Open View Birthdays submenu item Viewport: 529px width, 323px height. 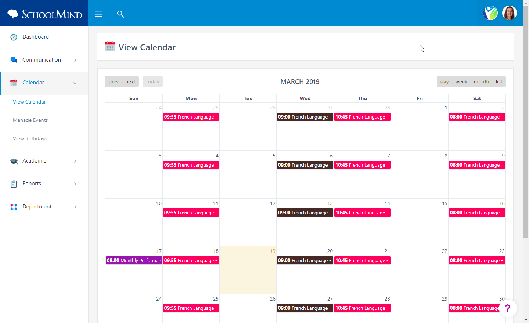pos(30,138)
